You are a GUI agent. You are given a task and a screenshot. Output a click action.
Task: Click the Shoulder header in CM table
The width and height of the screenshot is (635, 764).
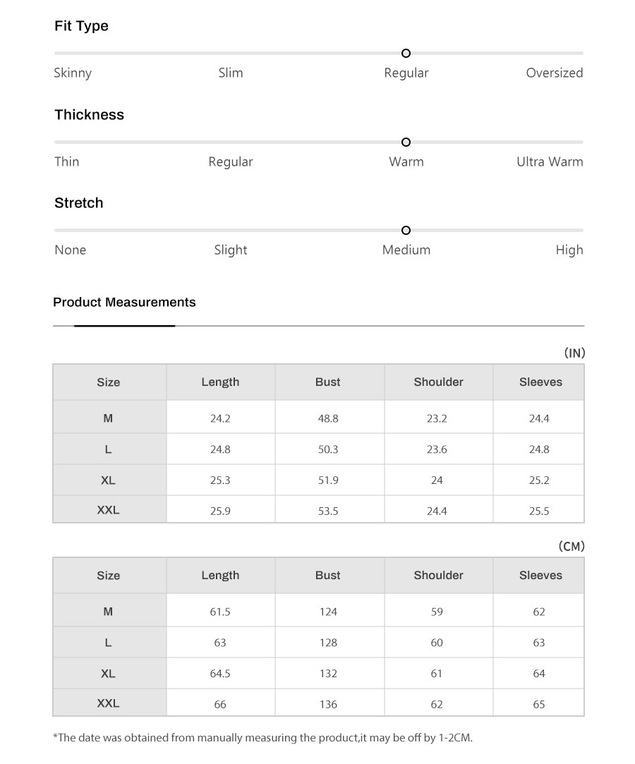[438, 576]
